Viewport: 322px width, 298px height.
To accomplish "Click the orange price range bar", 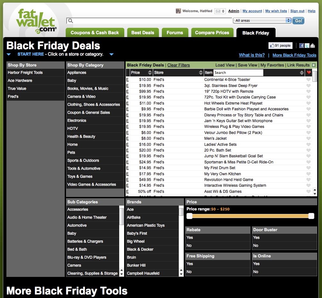I will coord(250,216).
